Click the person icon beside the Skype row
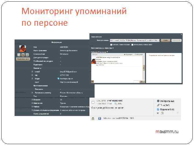The image size is (194, 146). click(32, 78)
